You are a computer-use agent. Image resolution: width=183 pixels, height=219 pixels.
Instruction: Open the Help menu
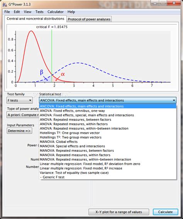(x=71, y=12)
